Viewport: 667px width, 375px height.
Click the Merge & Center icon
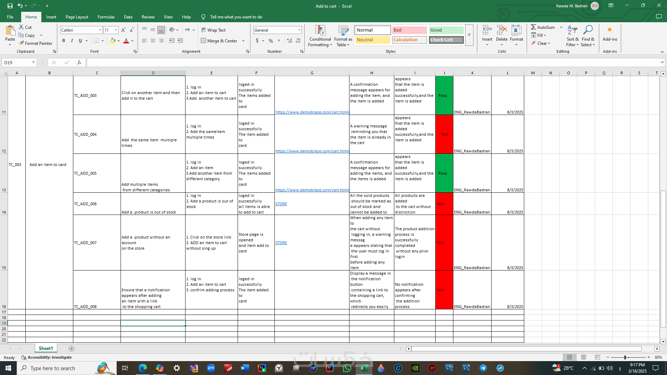click(204, 41)
